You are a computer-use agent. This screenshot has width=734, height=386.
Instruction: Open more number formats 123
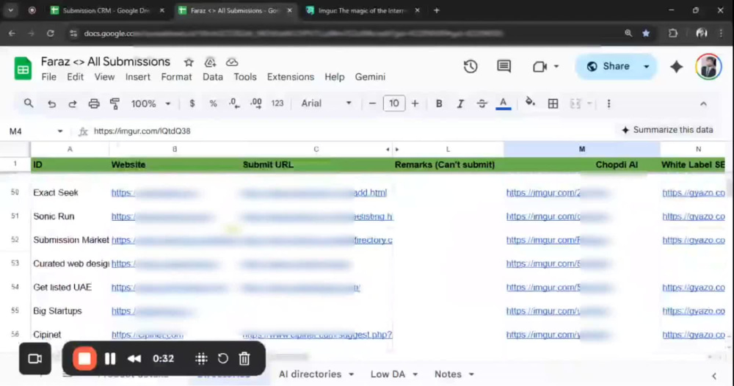277,103
